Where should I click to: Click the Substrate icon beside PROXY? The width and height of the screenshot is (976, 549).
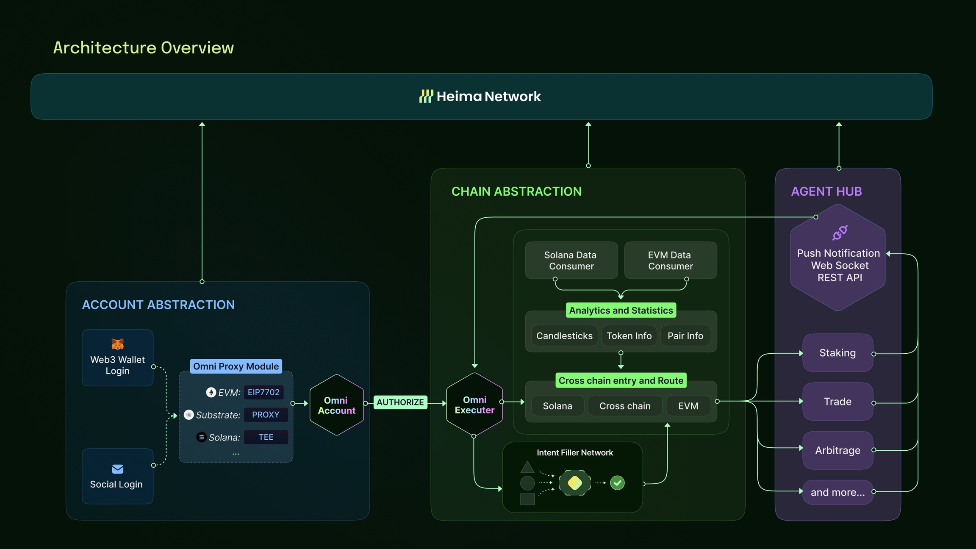(189, 415)
